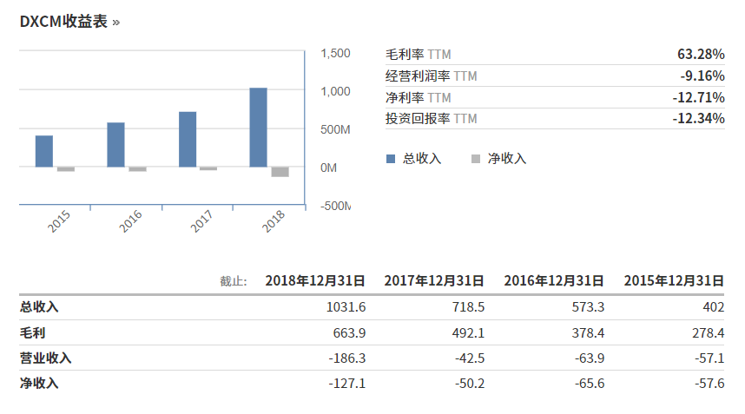Click the 2015年12月31日 column header
The width and height of the screenshot is (745, 414).
point(674,280)
